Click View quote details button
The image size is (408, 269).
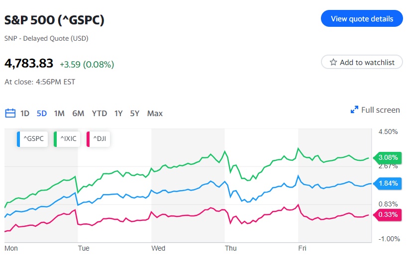click(362, 18)
